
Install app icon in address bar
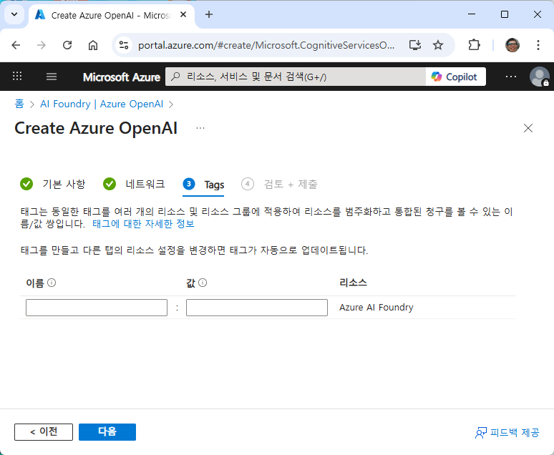(415, 45)
